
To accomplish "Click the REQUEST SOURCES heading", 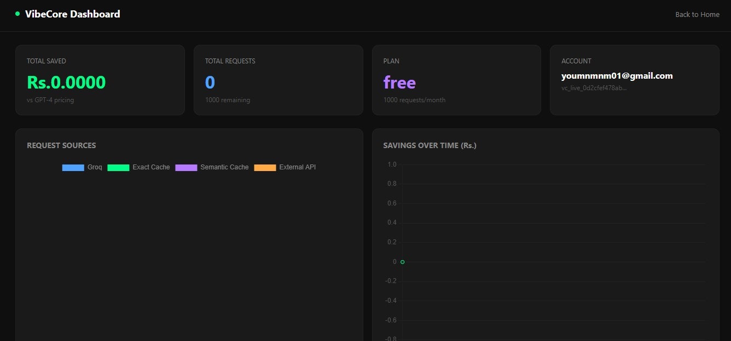I will (61, 145).
